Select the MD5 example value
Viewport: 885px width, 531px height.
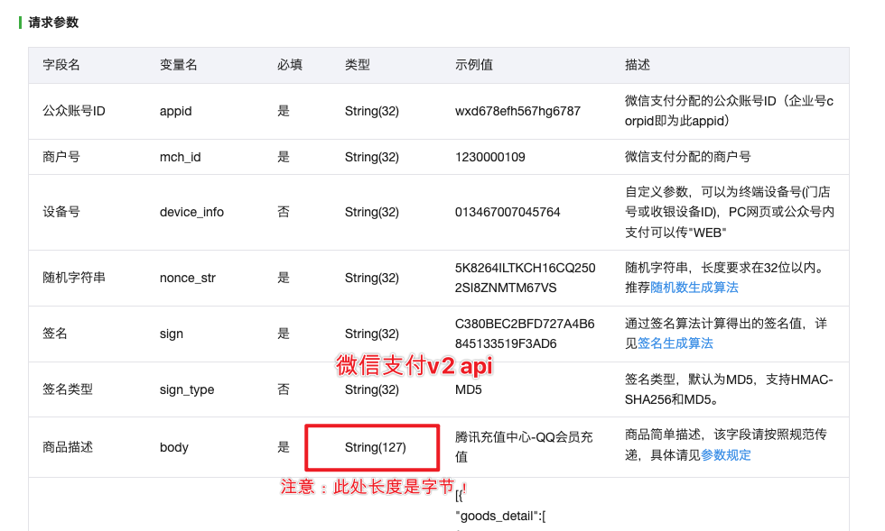(x=469, y=389)
